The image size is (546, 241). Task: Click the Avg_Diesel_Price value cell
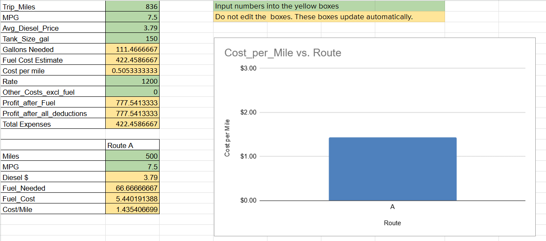tap(132, 28)
